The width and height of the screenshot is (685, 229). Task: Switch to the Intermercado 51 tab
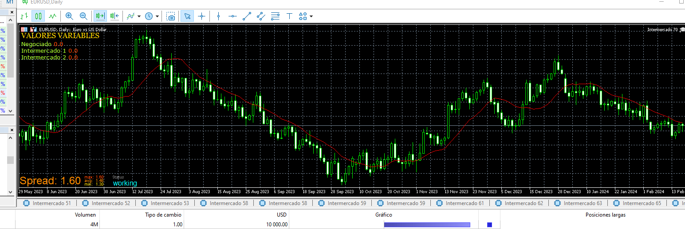(47, 203)
